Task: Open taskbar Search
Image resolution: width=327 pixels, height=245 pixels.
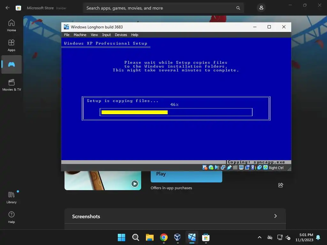Action: [135, 237]
